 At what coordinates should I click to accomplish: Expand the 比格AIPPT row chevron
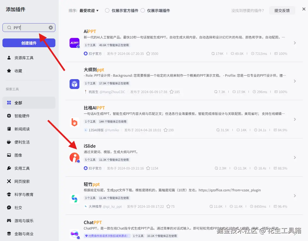[x=295, y=119]
